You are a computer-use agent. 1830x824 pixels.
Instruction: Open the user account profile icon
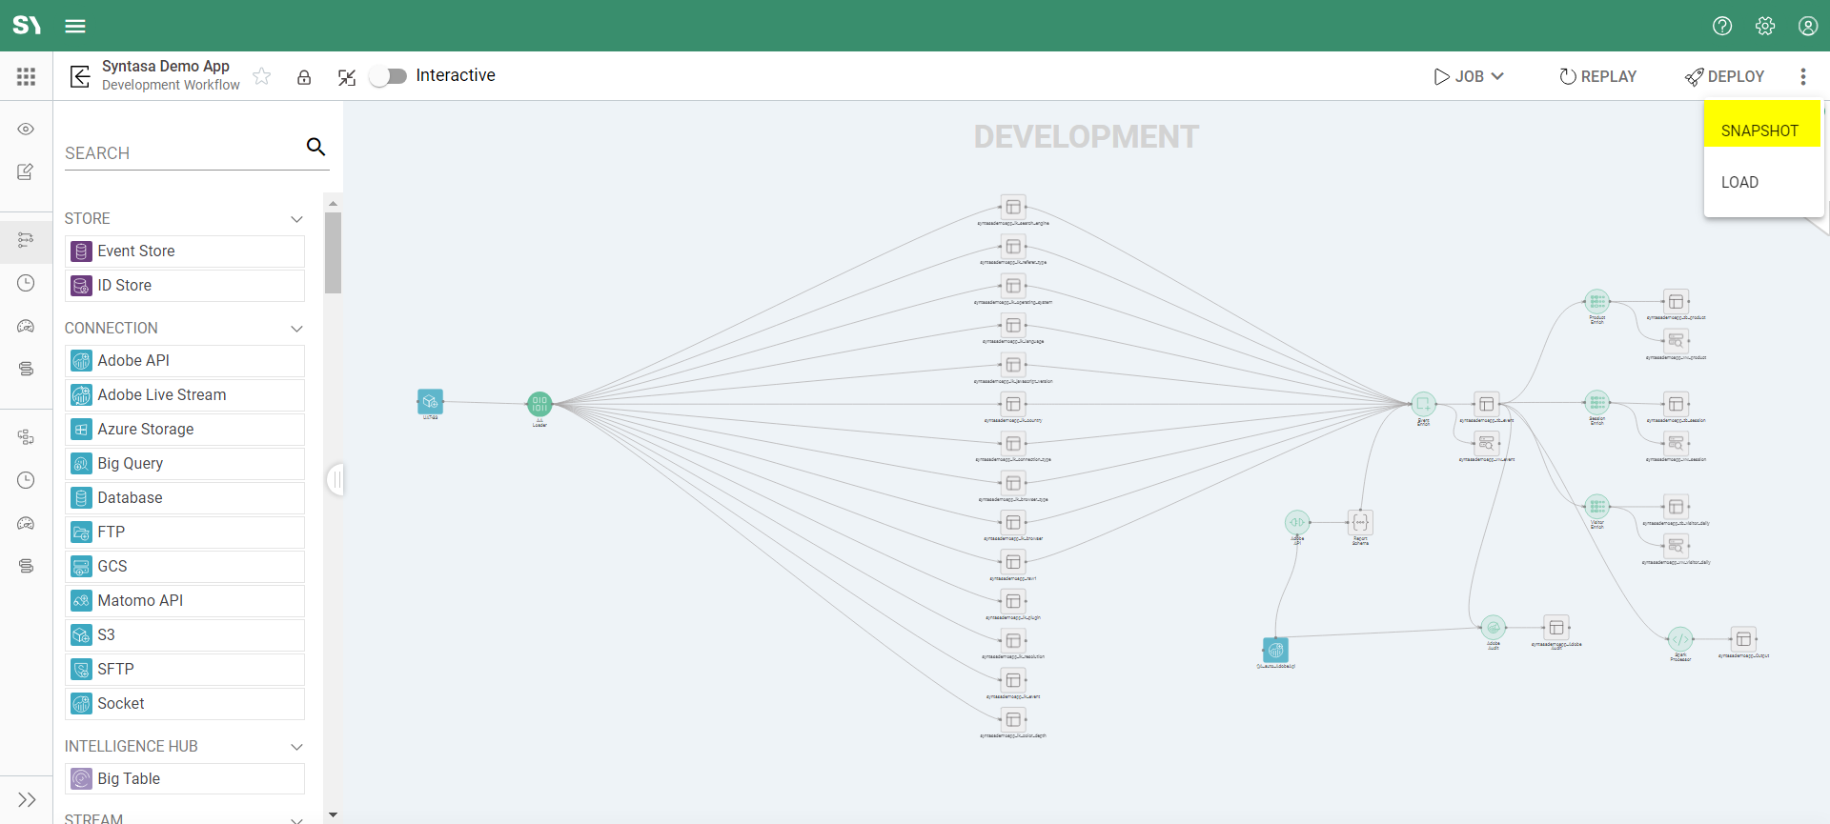[1807, 26]
